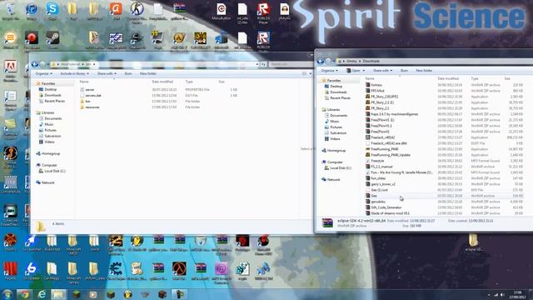The height and width of the screenshot is (300, 533).
Task: Open the Windows Start menu
Action: 7,294
